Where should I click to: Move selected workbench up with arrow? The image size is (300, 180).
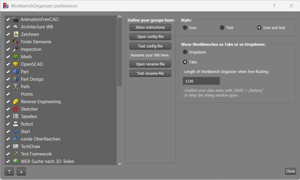point(9,171)
